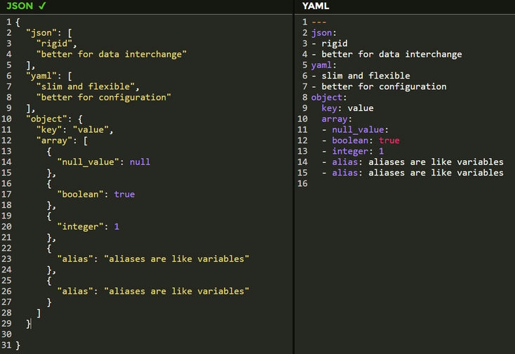515x354 pixels.
Task: Click YAML line number 16
Action: tap(303, 183)
